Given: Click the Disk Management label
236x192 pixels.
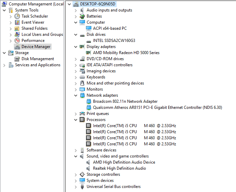Looking at the screenshot, I should [38, 59].
